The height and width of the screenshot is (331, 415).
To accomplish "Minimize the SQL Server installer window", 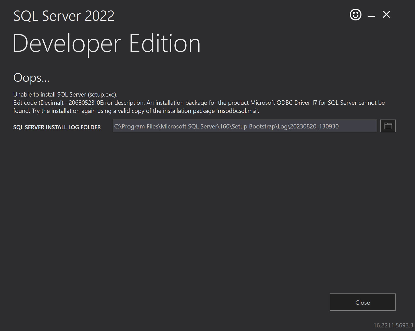I will coord(371,16).
